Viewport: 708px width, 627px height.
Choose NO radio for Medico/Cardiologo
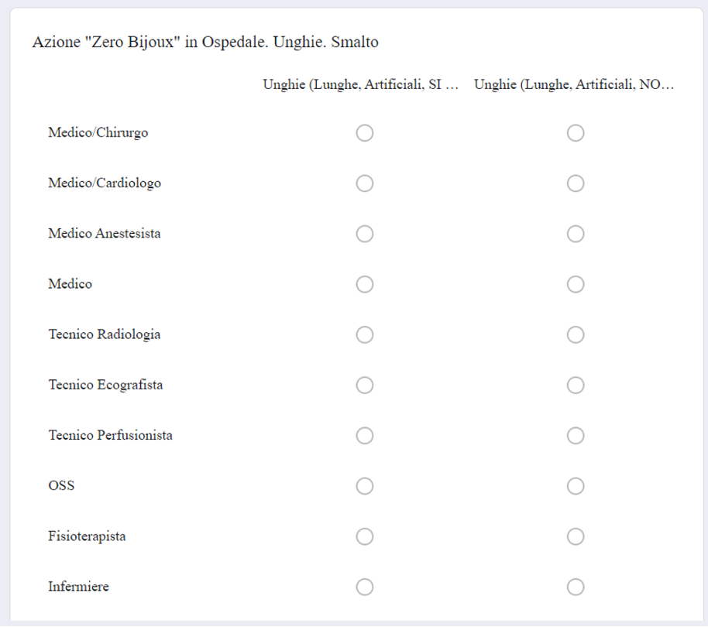[576, 183]
